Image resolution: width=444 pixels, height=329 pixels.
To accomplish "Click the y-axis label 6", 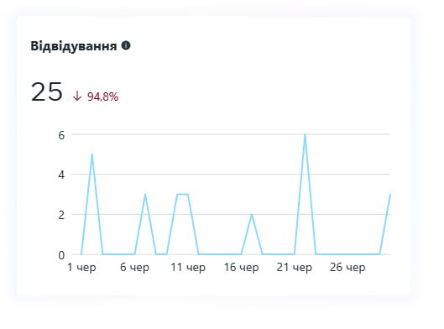I will tap(61, 135).
